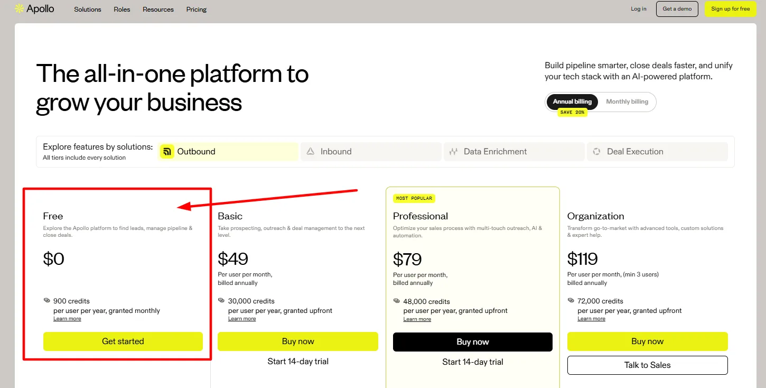Click the MOST POPULAR badge
This screenshot has width=766, height=388.
[x=414, y=199]
